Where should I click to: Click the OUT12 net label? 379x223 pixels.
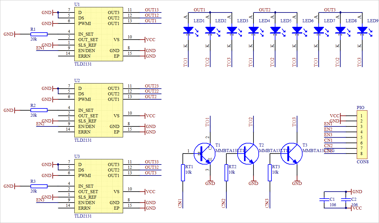click(152, 15)
